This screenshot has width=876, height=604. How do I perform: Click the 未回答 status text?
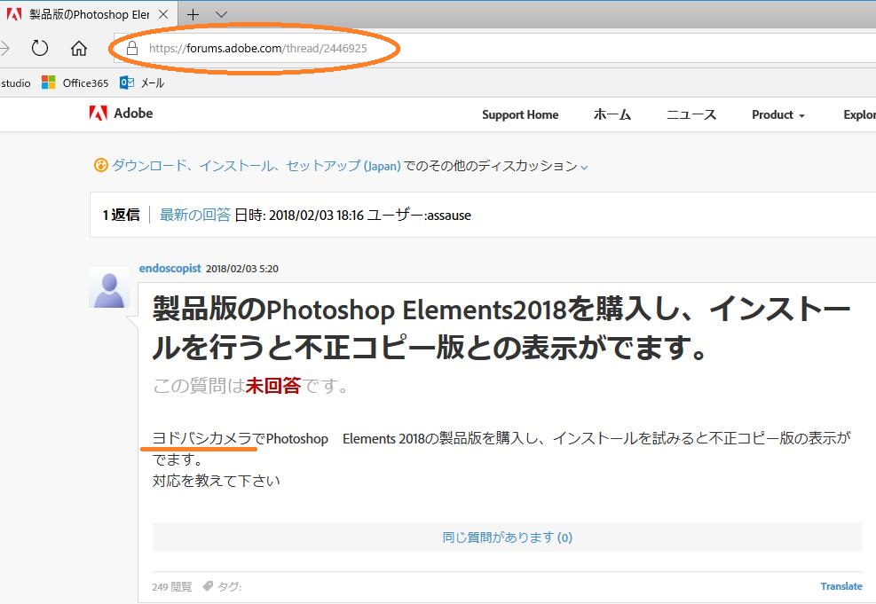point(273,385)
